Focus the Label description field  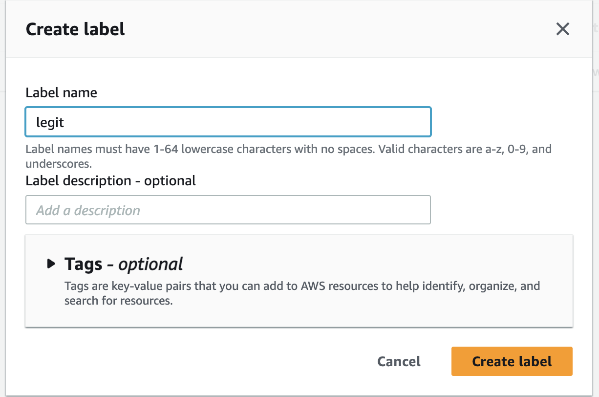(x=228, y=210)
